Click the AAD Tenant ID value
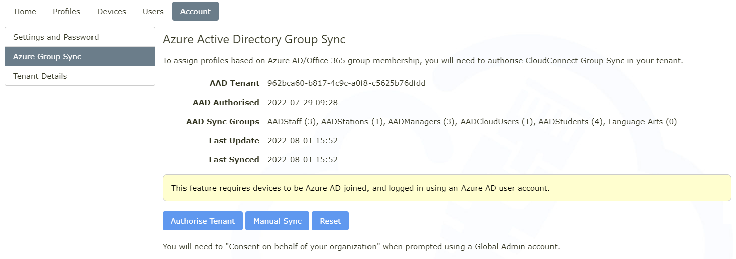 coord(346,83)
